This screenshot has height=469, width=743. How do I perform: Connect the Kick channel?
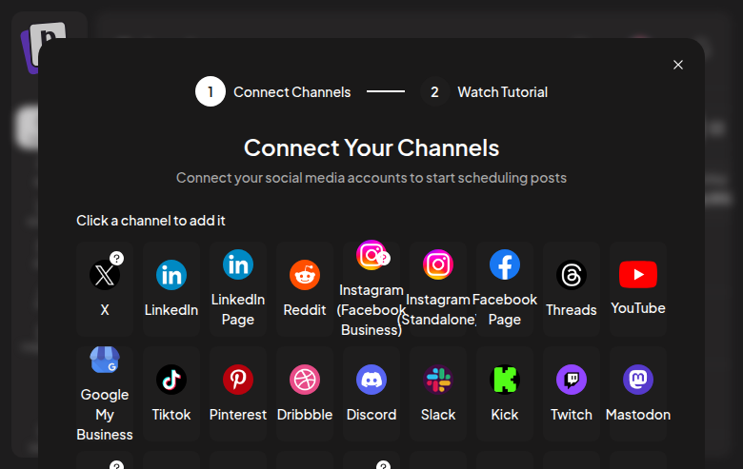(x=505, y=394)
